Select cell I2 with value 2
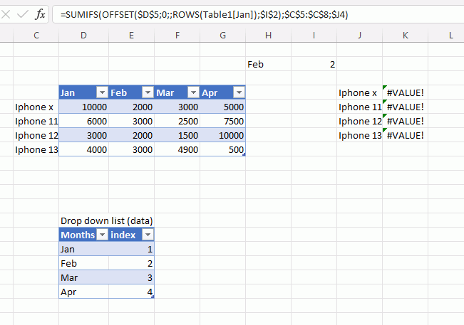Image resolution: width=464 pixels, height=325 pixels. (x=314, y=64)
